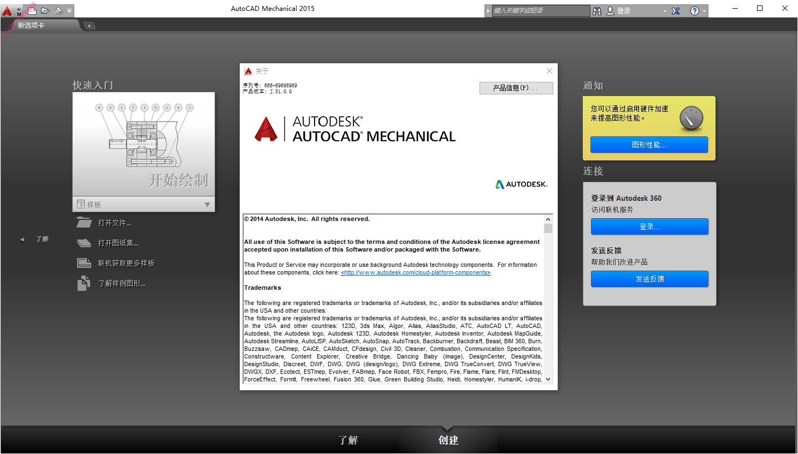Open the autodesk.com cloud-platform-components link

[416, 272]
